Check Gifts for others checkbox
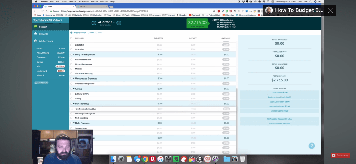 [x=71, y=94]
